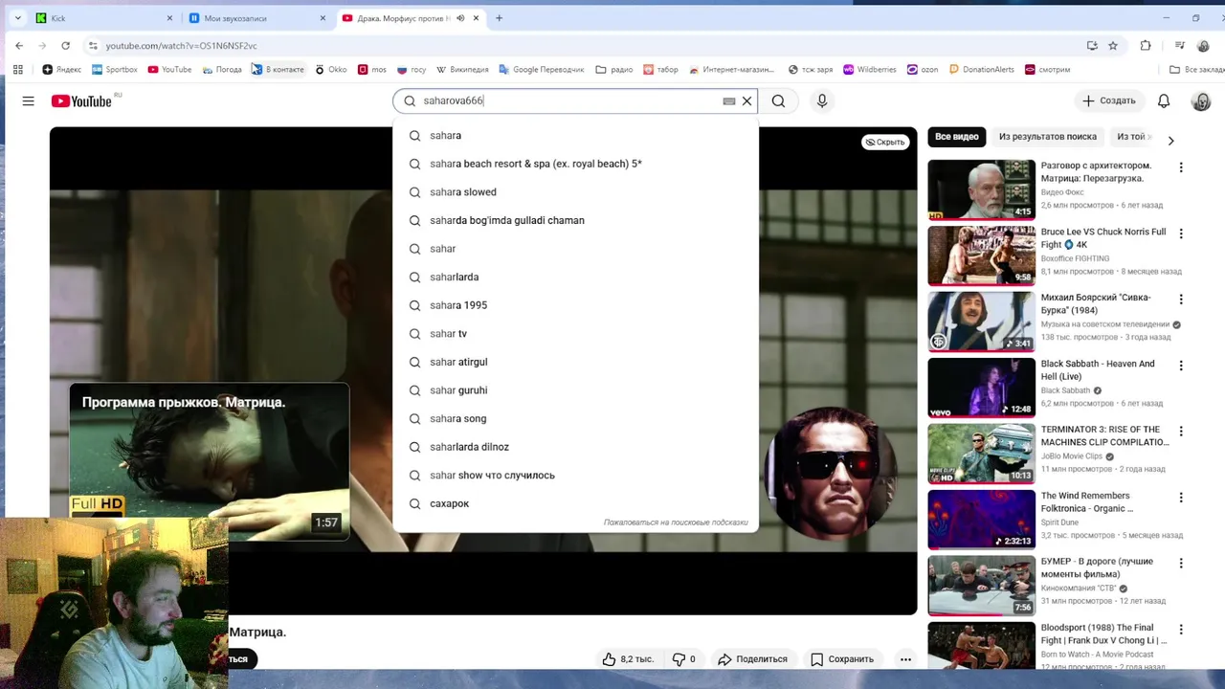Image resolution: width=1225 pixels, height=689 pixels.
Task: Open options for Bruce Lee VS Chuck Norris video
Action: tap(1181, 233)
